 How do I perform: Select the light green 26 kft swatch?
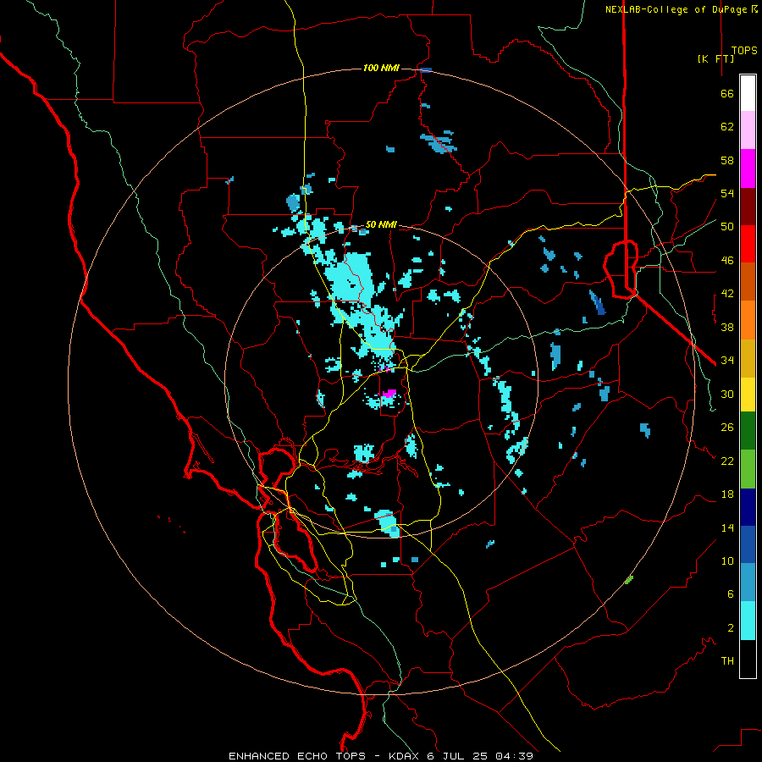coord(748,469)
